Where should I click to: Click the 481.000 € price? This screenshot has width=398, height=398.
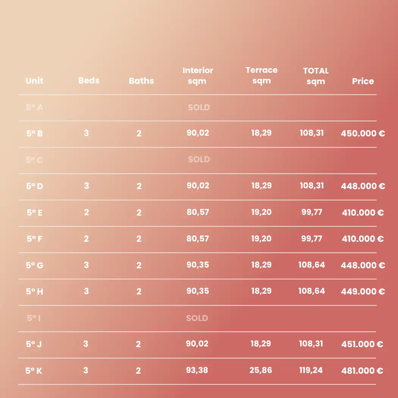coord(362,371)
